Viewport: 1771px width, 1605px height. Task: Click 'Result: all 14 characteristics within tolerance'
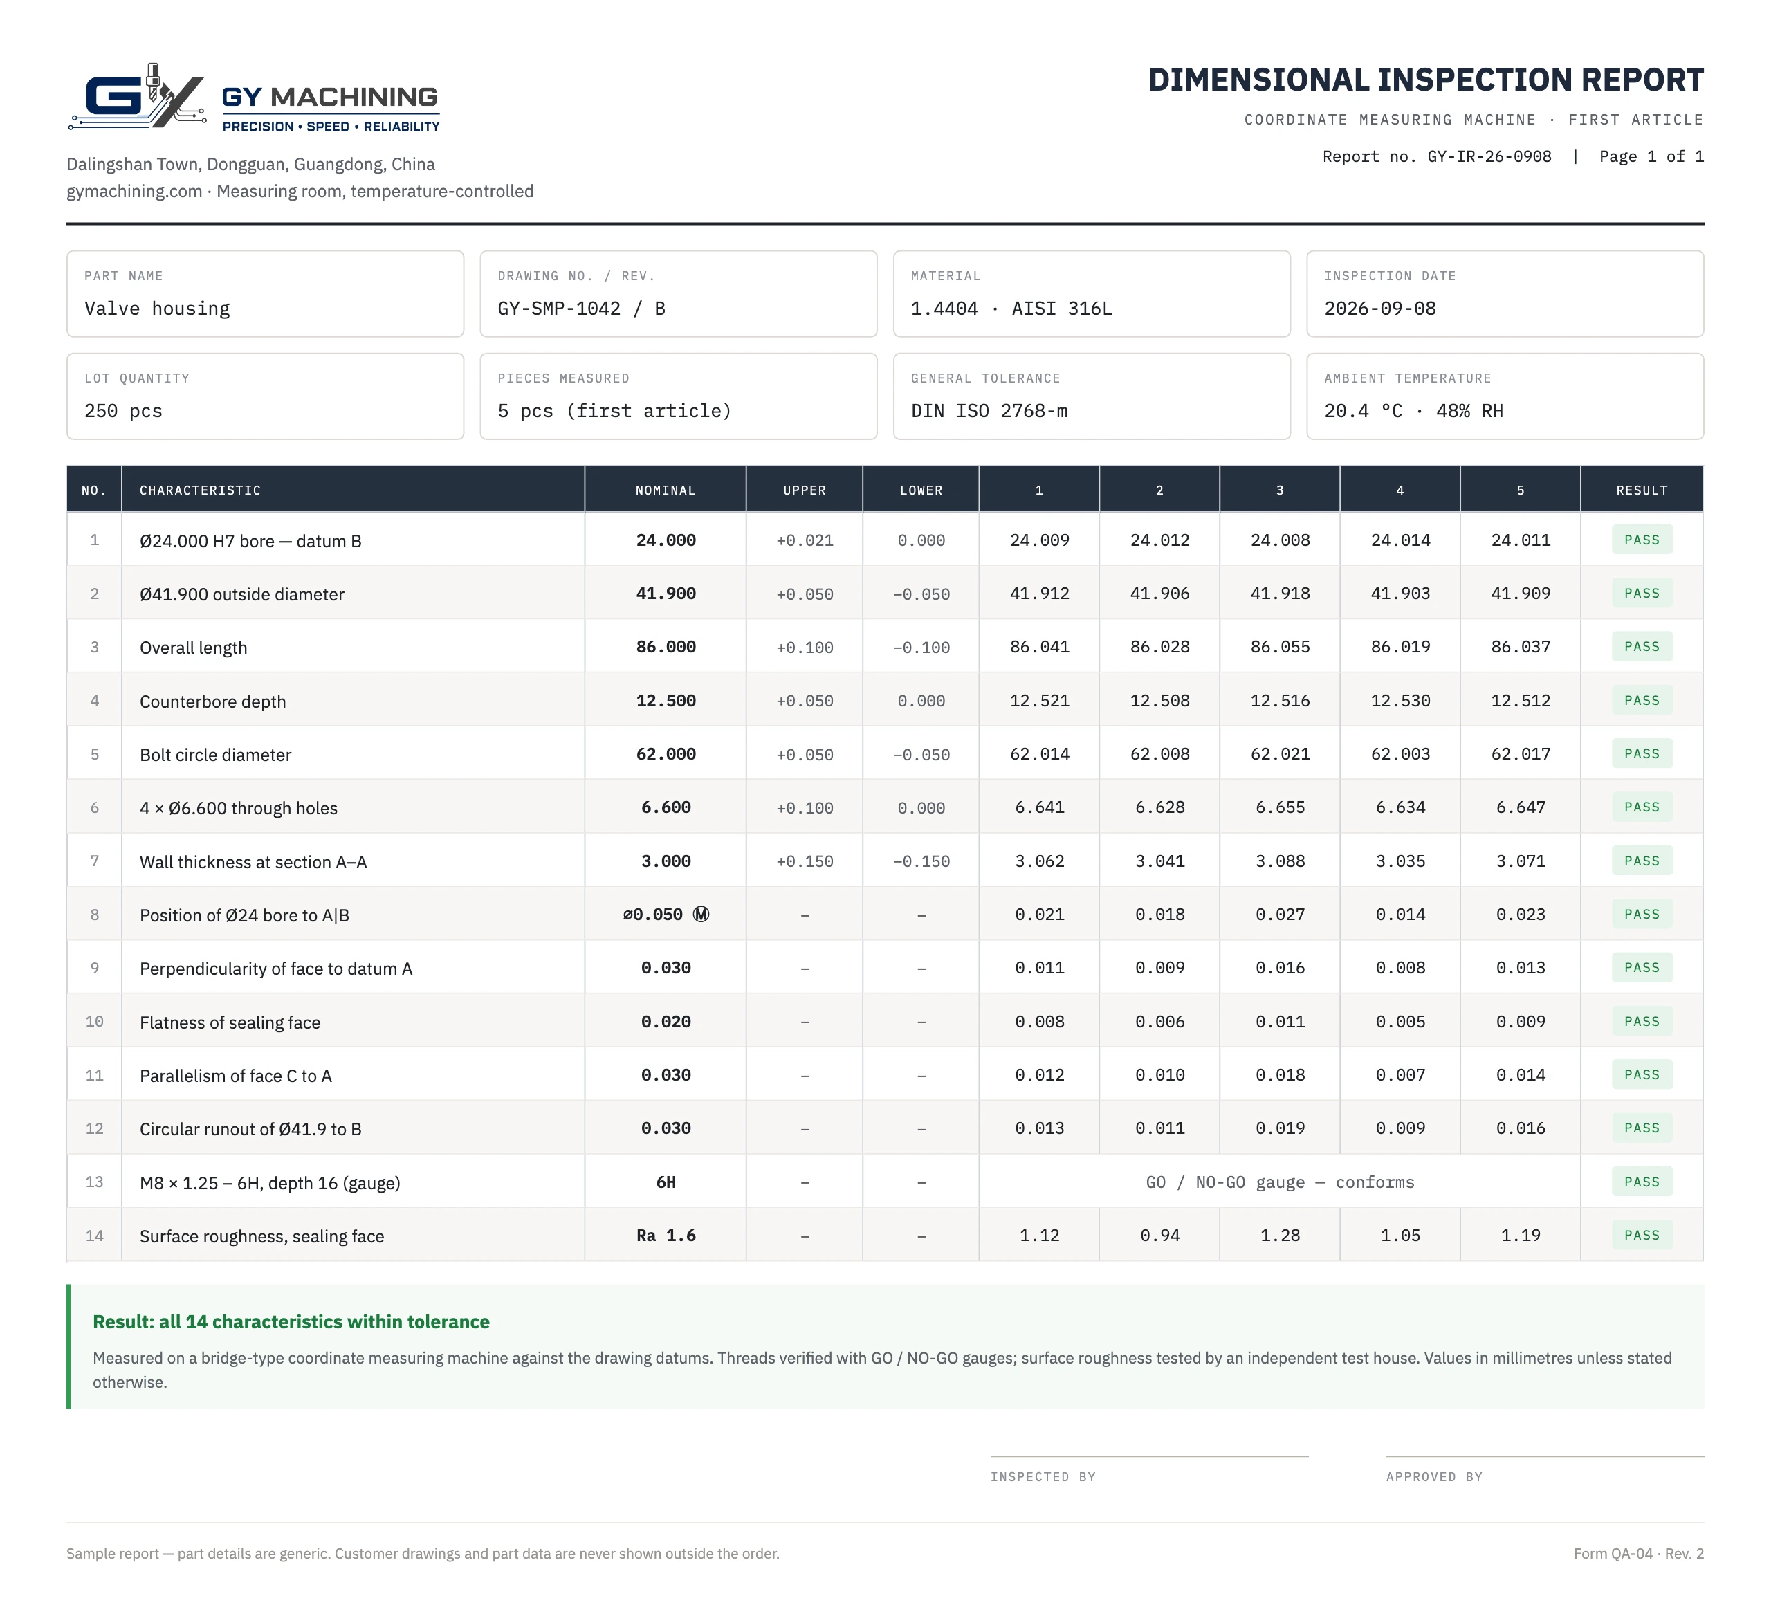click(291, 1322)
